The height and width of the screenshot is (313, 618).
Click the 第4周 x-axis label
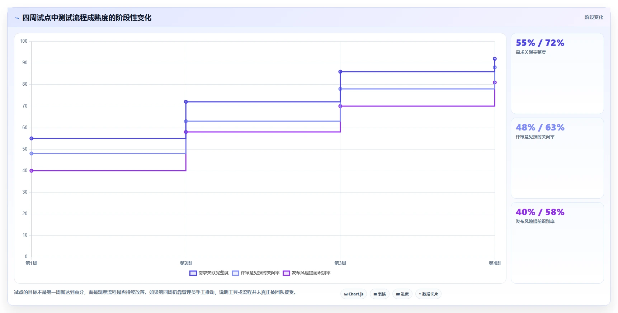(495, 263)
